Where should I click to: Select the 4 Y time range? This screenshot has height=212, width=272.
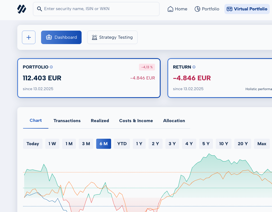coord(189,144)
